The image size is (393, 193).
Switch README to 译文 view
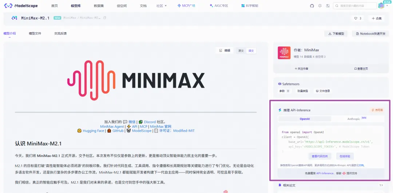coord(251,51)
